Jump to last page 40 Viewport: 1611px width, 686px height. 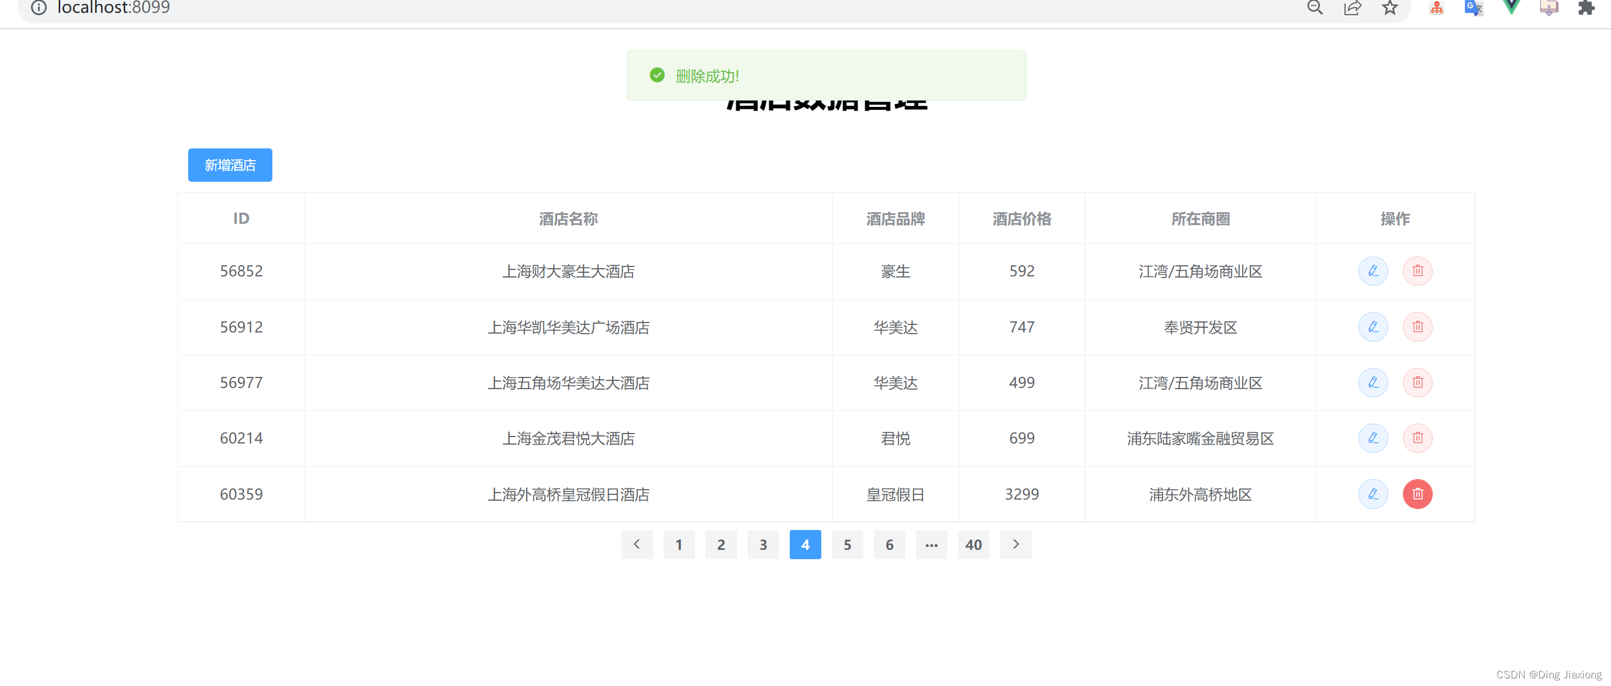tap(974, 545)
